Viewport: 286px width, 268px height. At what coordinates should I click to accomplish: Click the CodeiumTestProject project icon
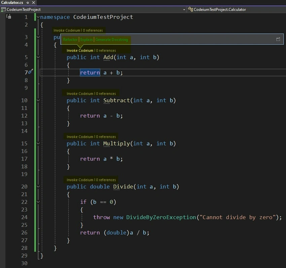tap(3, 9)
